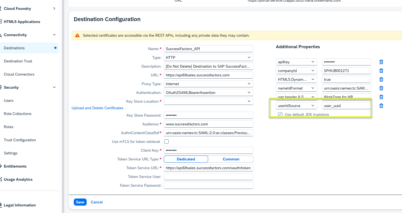The image size is (402, 213).
Task: Click the Key Store Password field
Action: pos(208,115)
